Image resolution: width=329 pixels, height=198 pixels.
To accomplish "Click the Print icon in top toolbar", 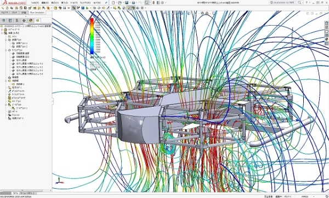I will 133,3.
